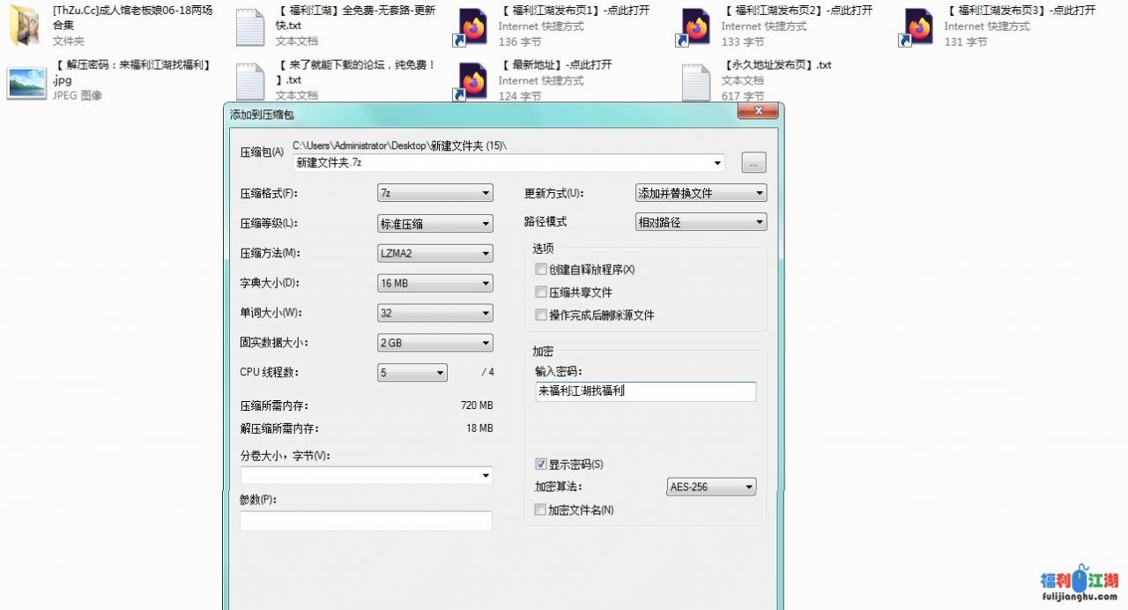
Task: Click the 最新地址 Firefox shortcut icon
Action: 472,81
